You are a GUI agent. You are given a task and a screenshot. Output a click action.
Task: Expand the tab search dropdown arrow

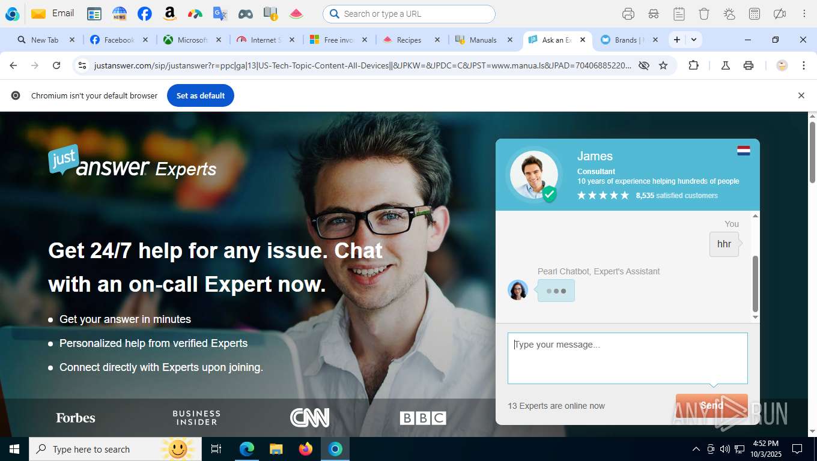point(694,40)
